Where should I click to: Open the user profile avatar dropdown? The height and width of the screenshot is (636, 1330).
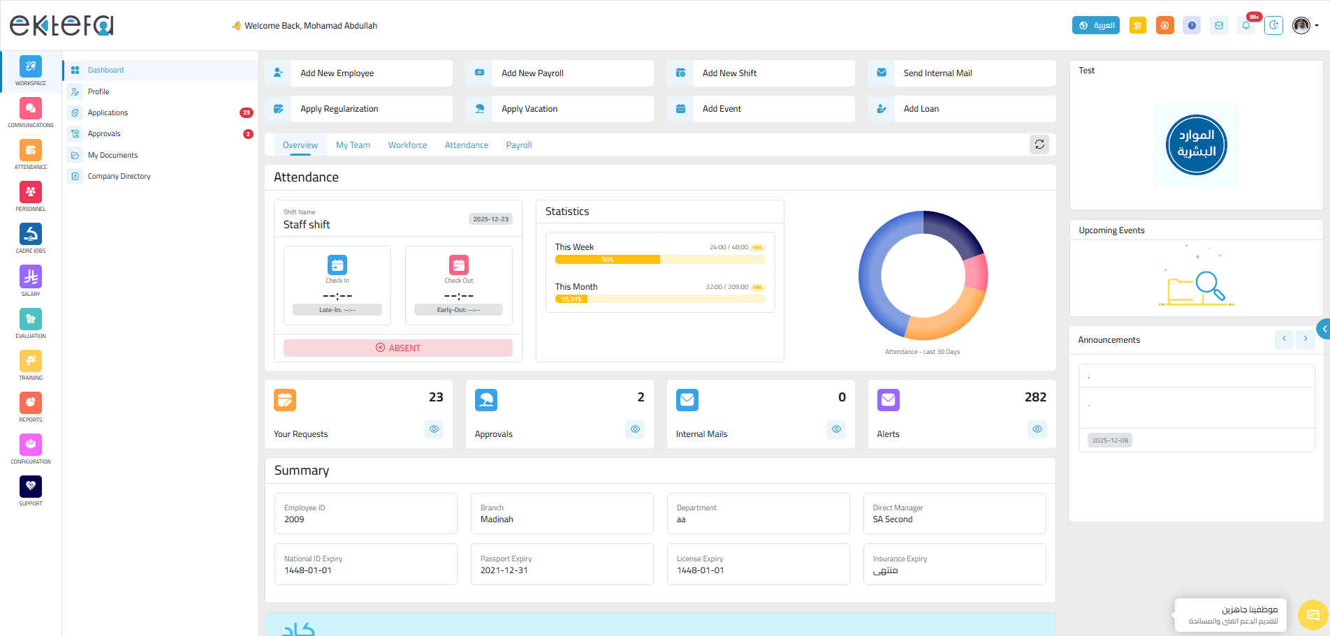(1305, 26)
